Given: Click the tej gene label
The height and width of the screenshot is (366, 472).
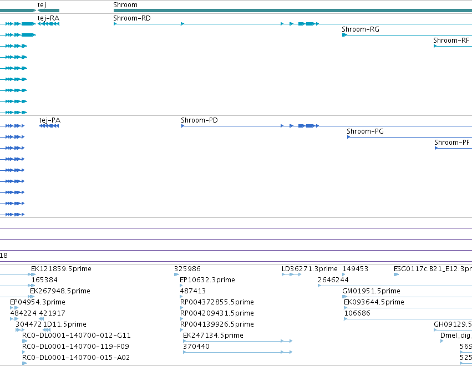Looking at the screenshot, I should pos(42,5).
